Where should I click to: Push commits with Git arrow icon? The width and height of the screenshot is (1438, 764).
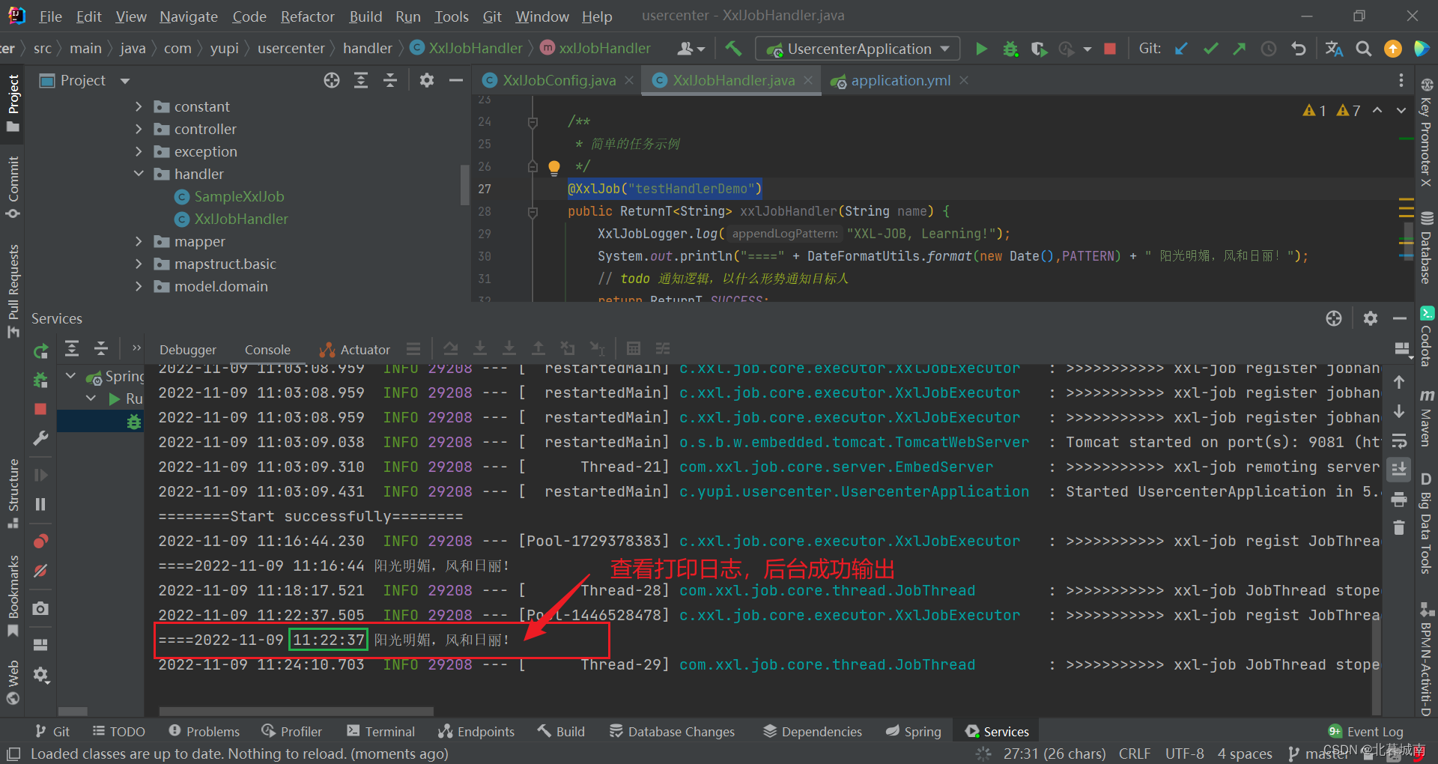pyautogui.click(x=1240, y=49)
